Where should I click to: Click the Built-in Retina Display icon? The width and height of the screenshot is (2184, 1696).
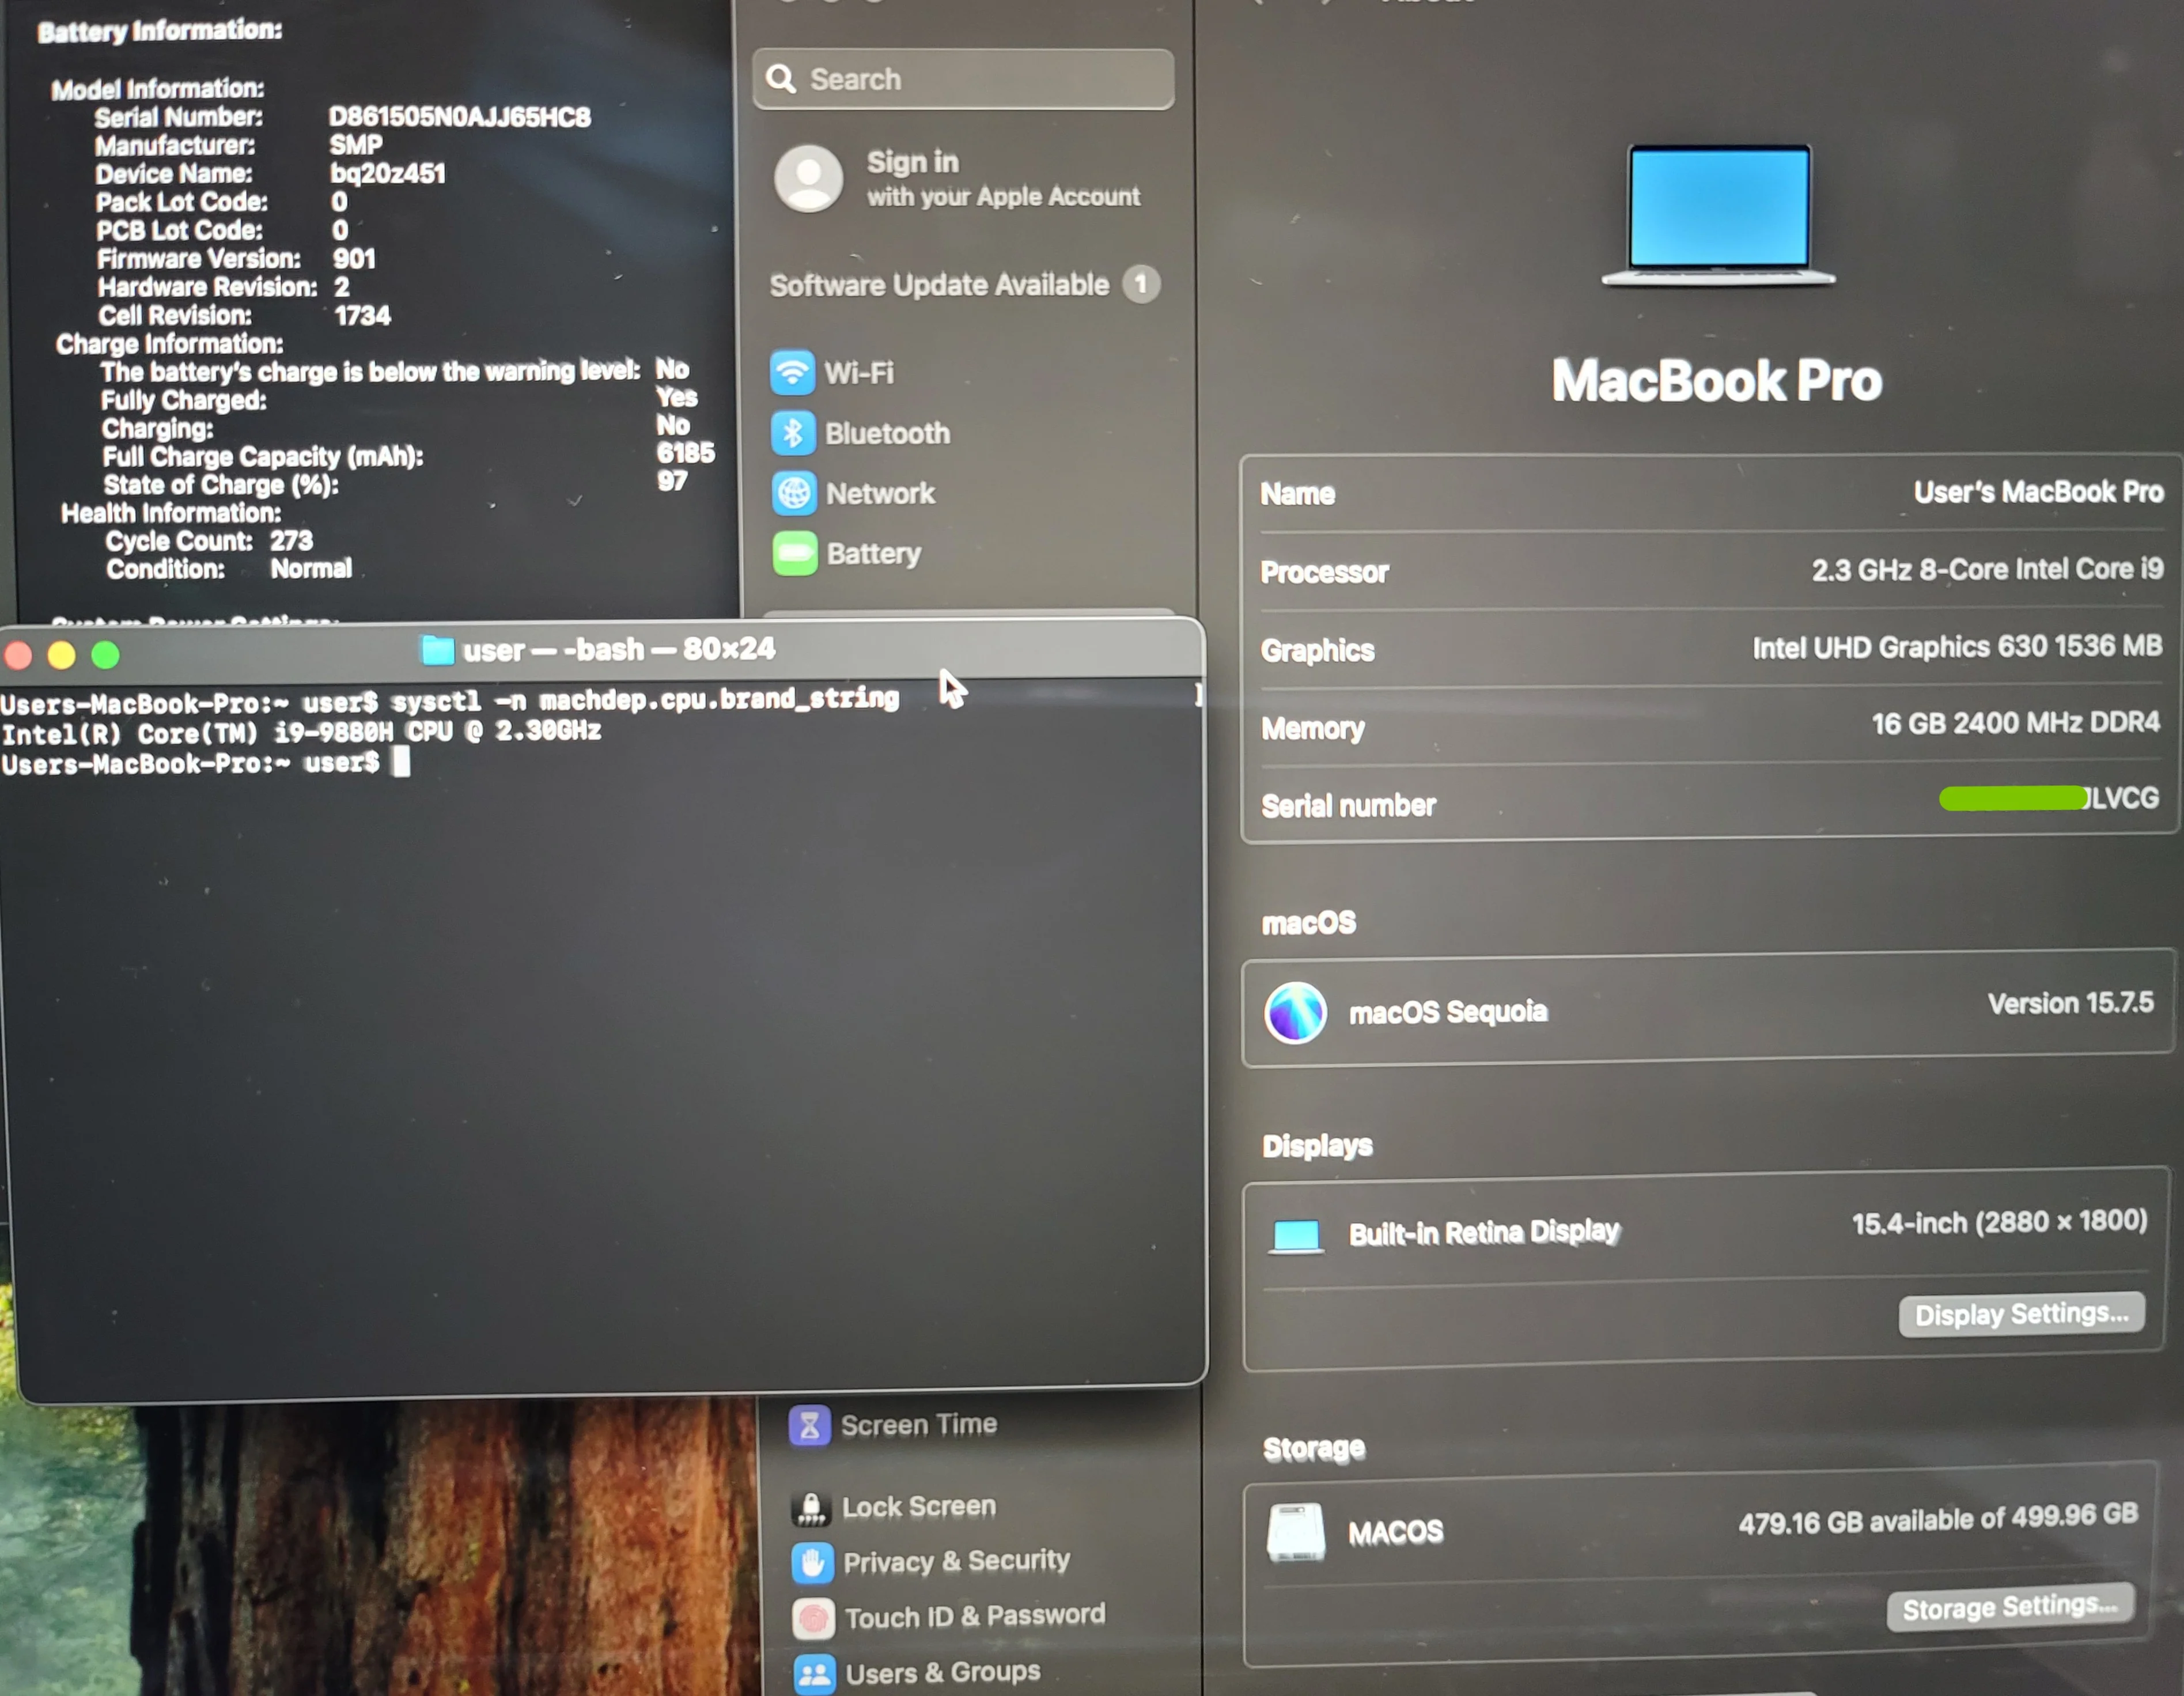point(1296,1236)
